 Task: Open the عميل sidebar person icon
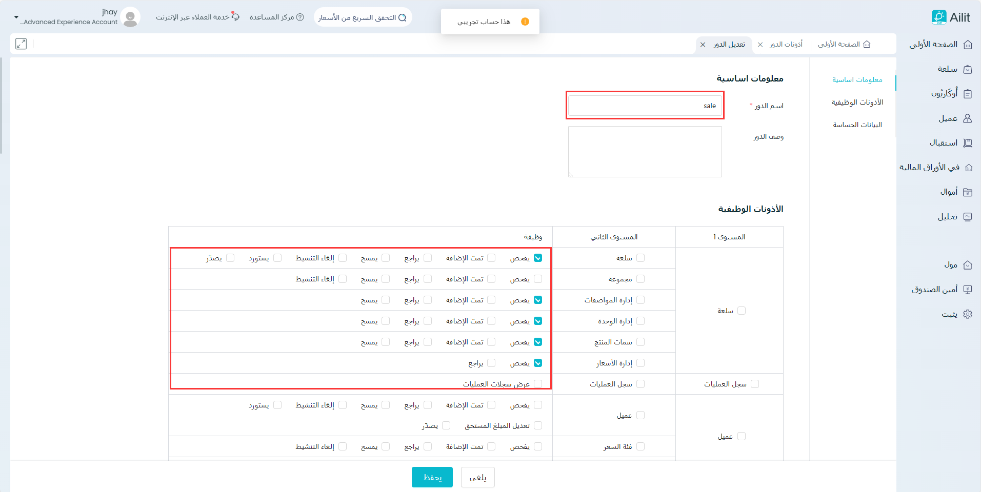pos(968,118)
